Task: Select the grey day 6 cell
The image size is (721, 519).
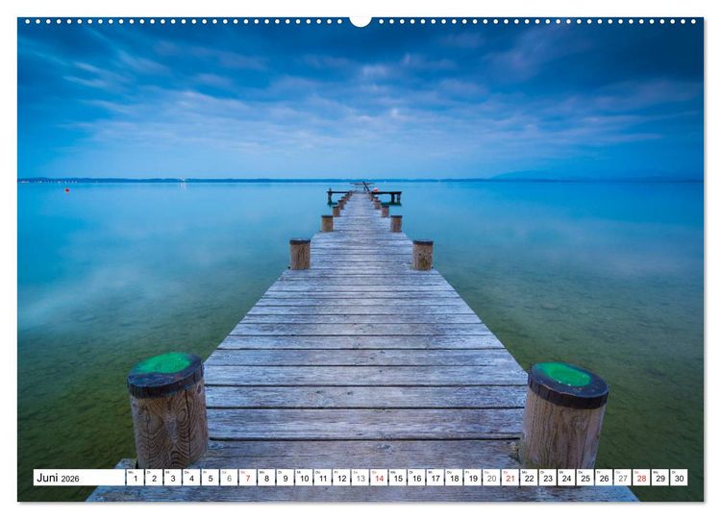Action: tap(229, 477)
